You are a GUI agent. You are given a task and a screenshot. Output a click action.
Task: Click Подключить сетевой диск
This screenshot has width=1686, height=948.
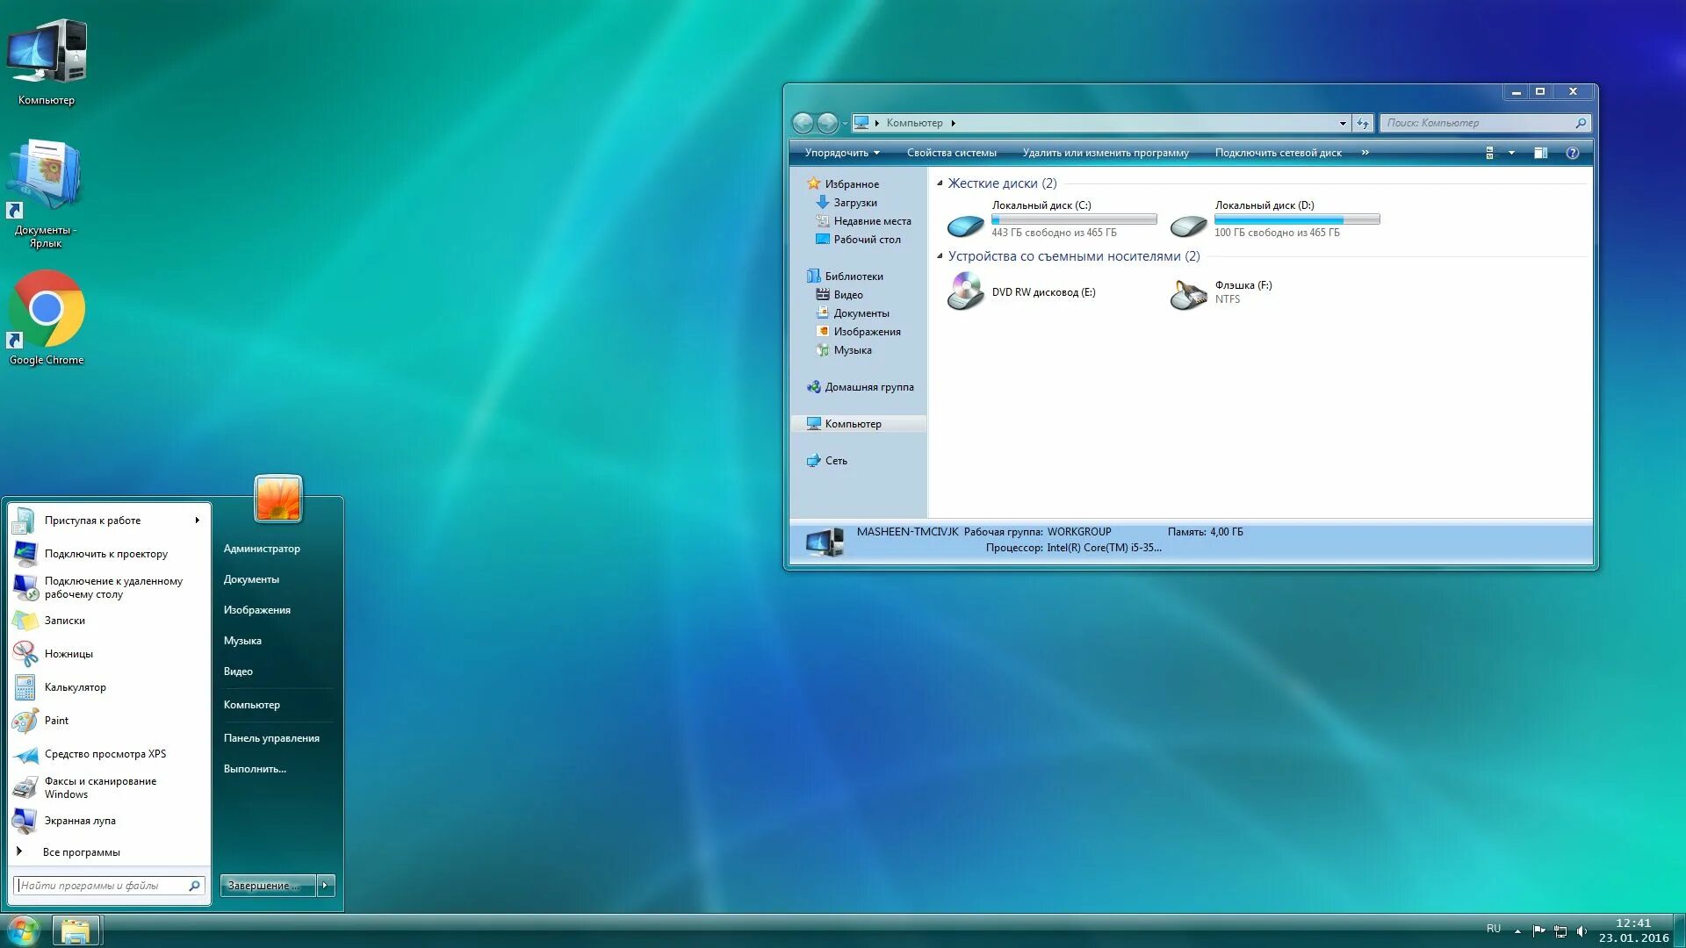1279,153
